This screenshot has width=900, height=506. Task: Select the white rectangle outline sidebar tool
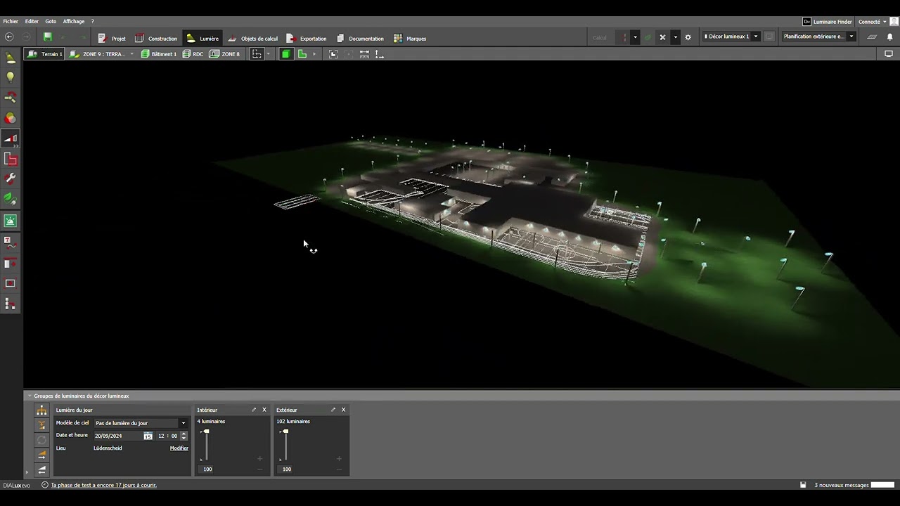(x=11, y=284)
